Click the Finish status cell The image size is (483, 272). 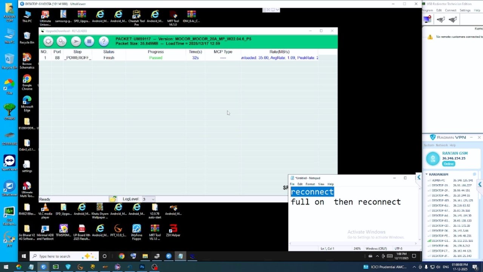coord(109,58)
